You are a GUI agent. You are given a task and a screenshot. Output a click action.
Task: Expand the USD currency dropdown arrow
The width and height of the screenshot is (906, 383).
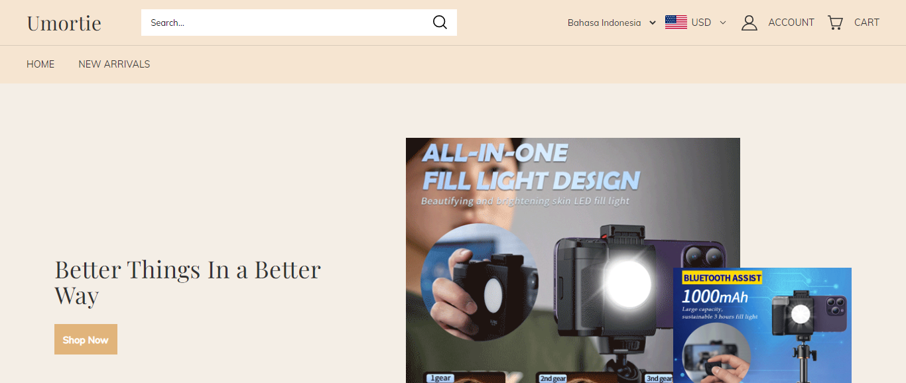pyautogui.click(x=723, y=23)
